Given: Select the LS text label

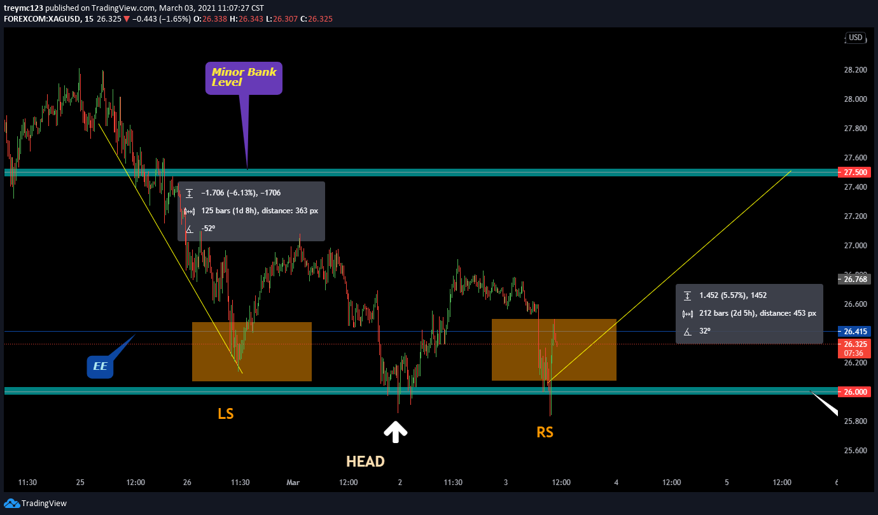Looking at the screenshot, I should (226, 414).
